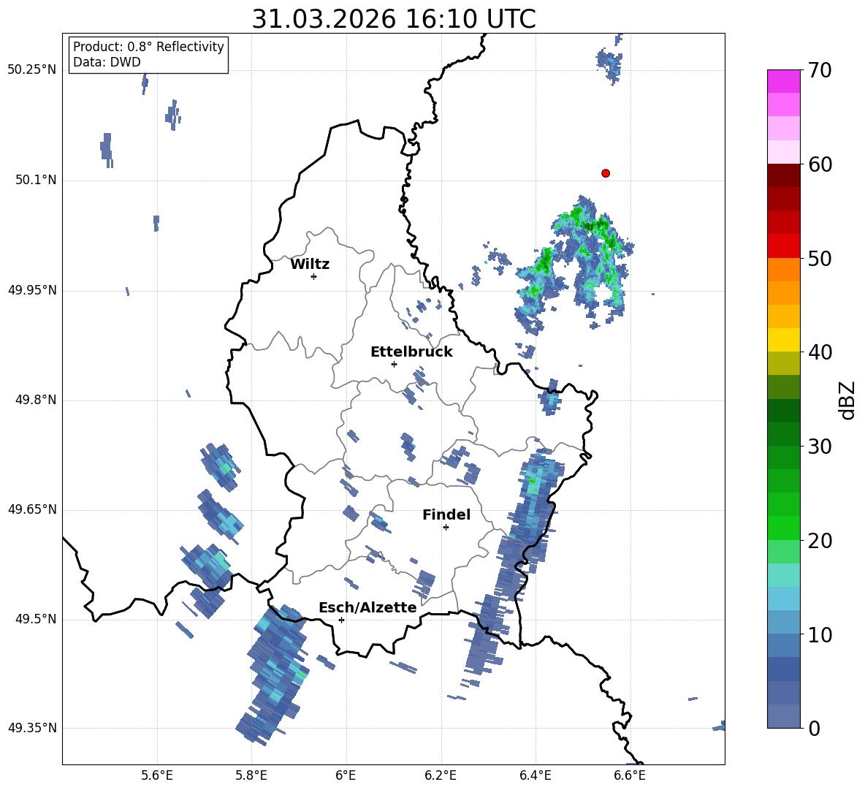Click the 49.5°N latitude label

coord(36,619)
